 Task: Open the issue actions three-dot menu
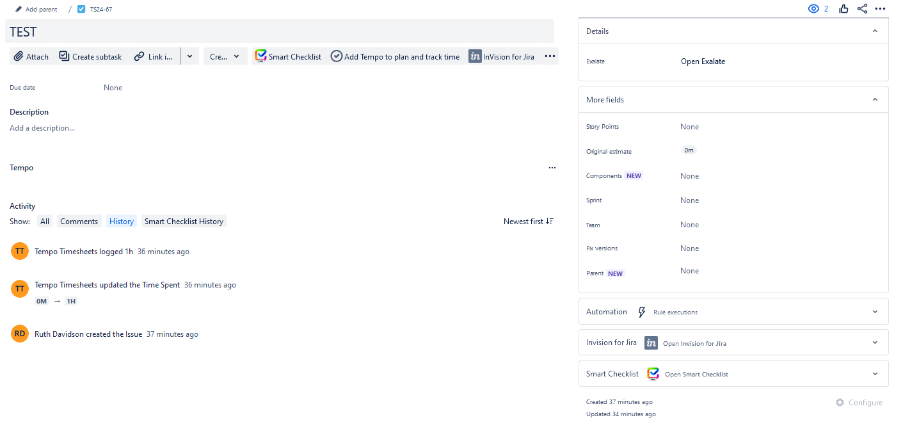coord(881,9)
